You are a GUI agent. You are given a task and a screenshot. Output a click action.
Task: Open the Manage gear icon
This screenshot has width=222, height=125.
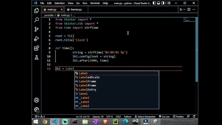pos(36,110)
